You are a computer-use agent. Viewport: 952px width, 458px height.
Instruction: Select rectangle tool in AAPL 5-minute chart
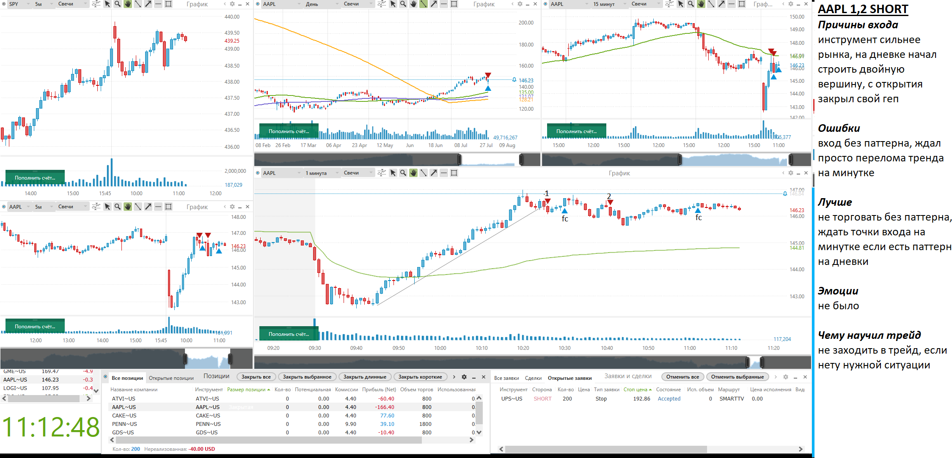168,207
